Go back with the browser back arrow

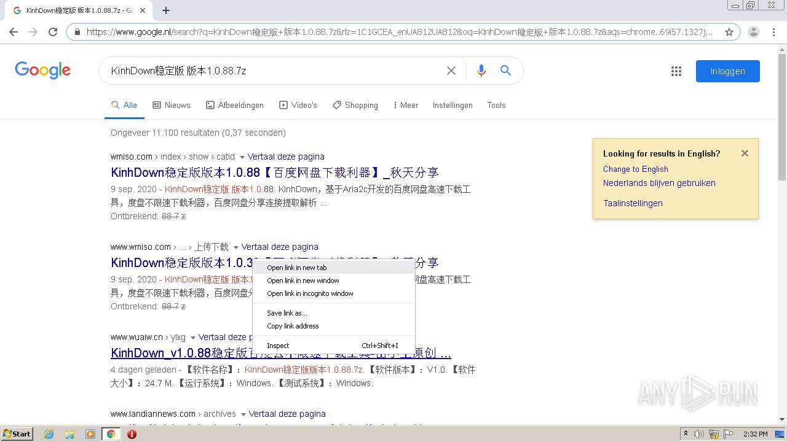point(14,32)
